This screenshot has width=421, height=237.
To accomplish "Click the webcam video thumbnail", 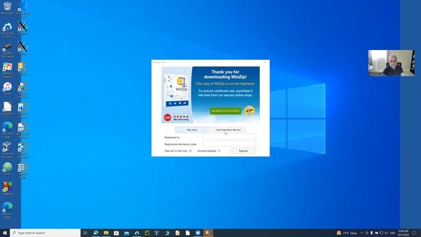I will point(391,63).
